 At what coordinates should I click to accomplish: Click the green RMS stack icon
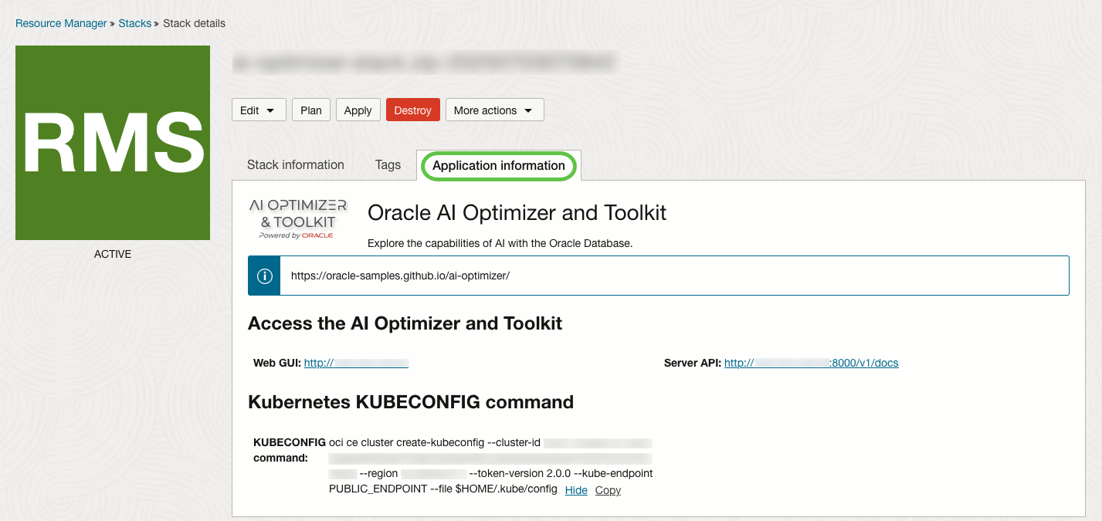pos(113,143)
